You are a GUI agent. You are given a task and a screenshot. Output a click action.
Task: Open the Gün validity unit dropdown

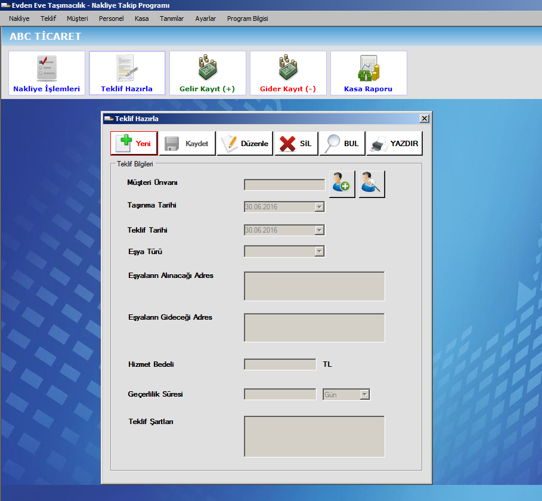[x=365, y=394]
